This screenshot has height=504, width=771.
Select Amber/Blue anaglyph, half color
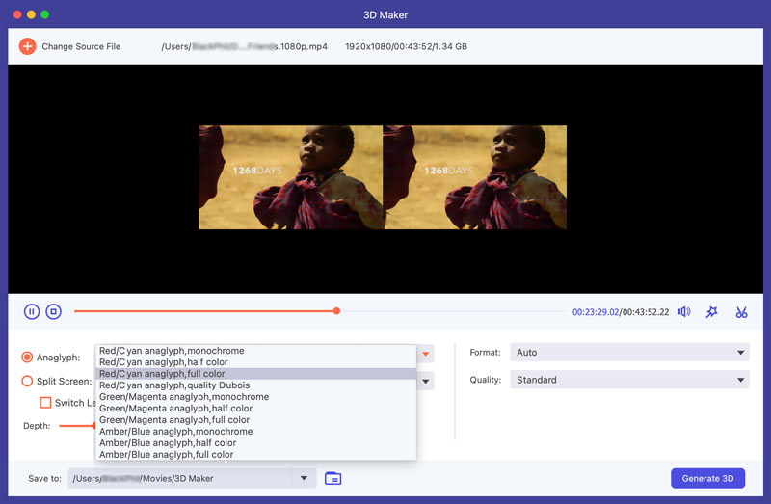[x=166, y=443]
